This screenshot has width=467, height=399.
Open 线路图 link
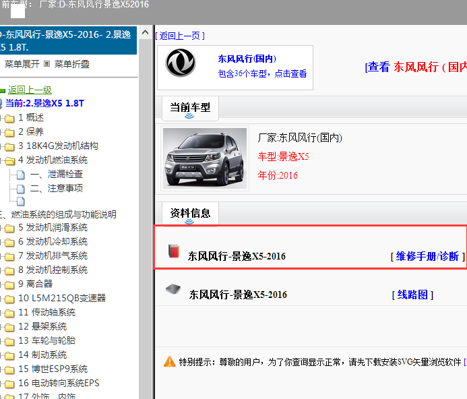412,295
